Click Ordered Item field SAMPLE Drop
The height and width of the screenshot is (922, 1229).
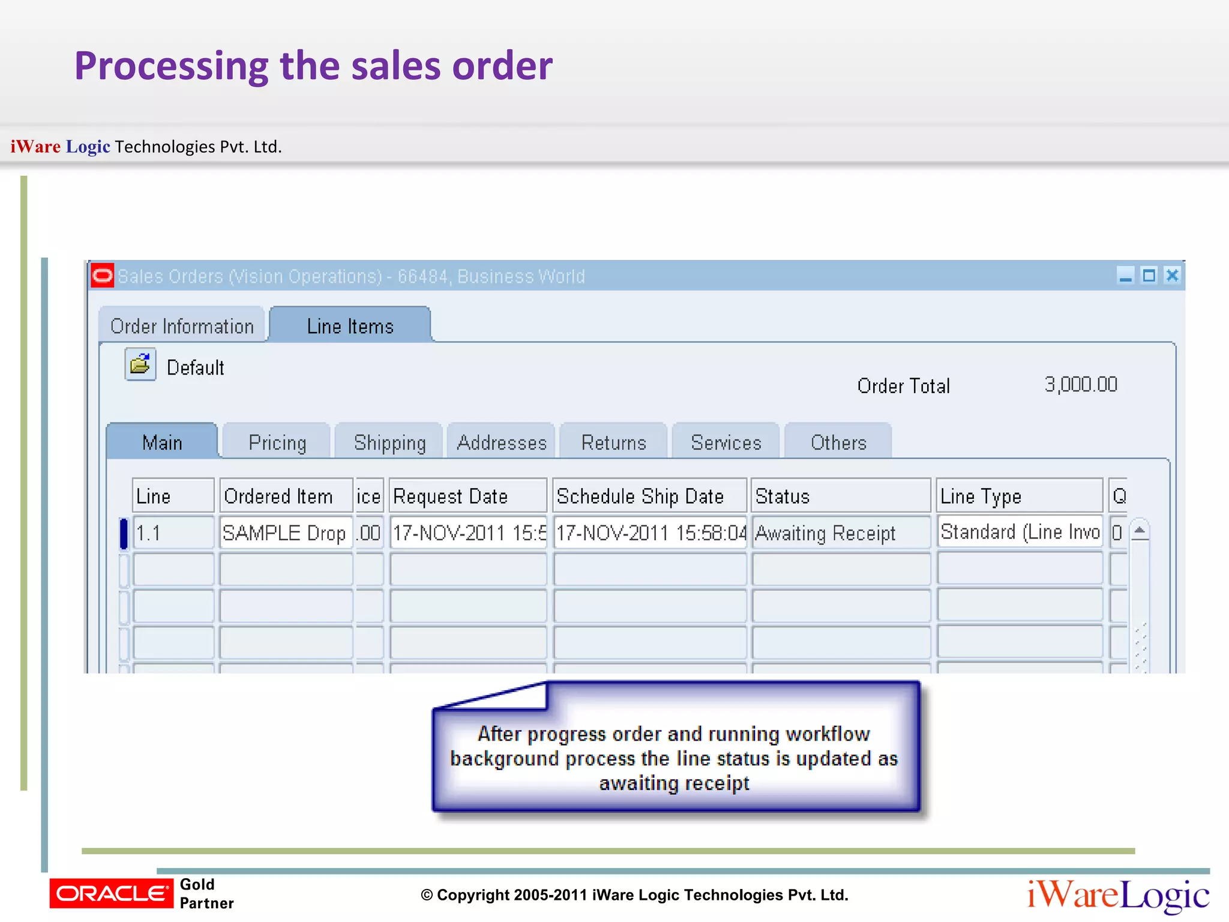pos(286,532)
